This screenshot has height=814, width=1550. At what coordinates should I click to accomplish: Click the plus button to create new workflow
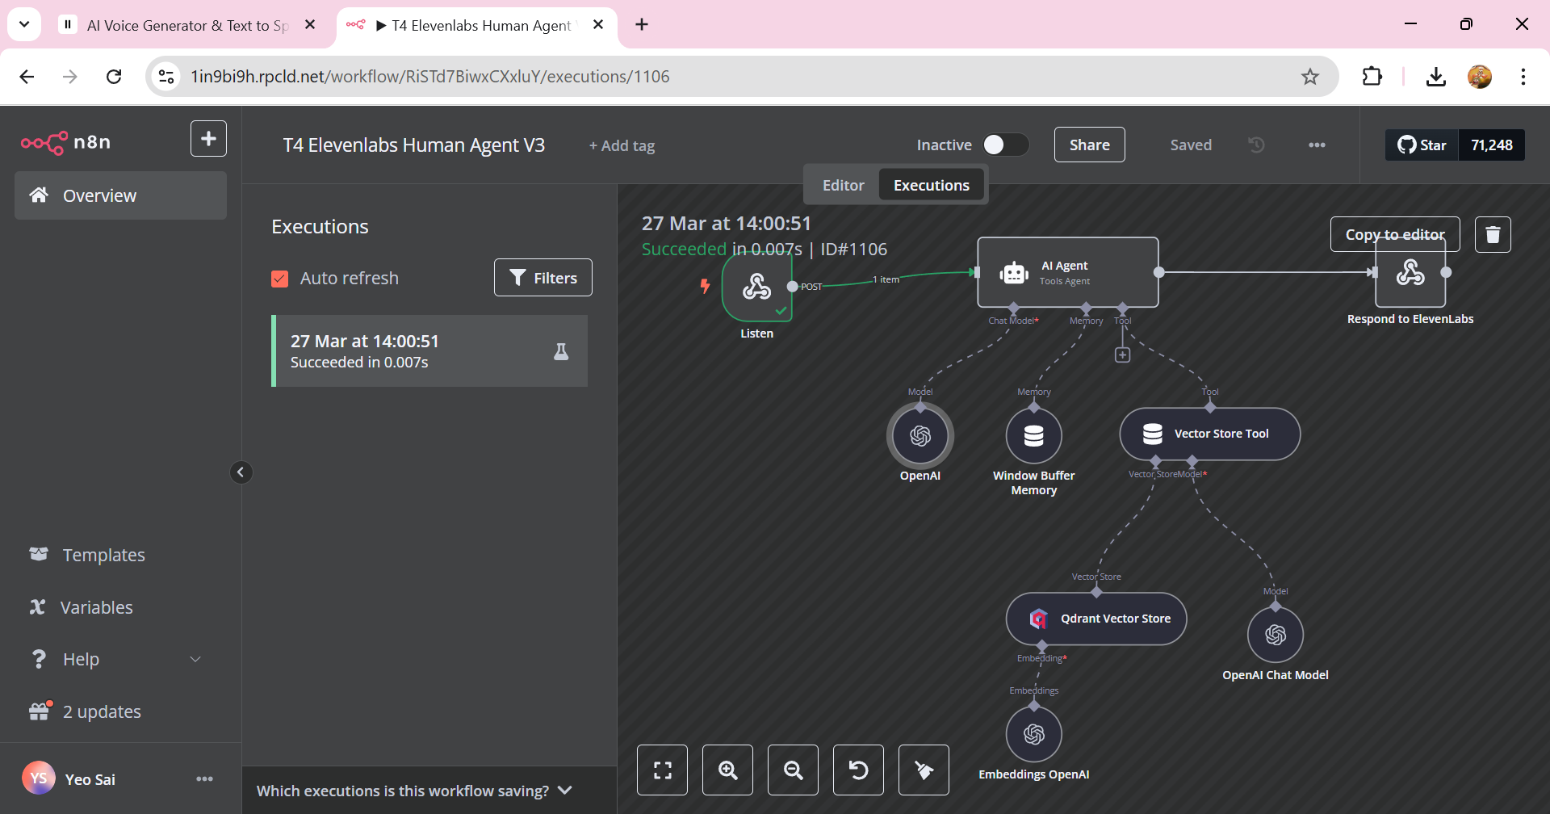(208, 139)
